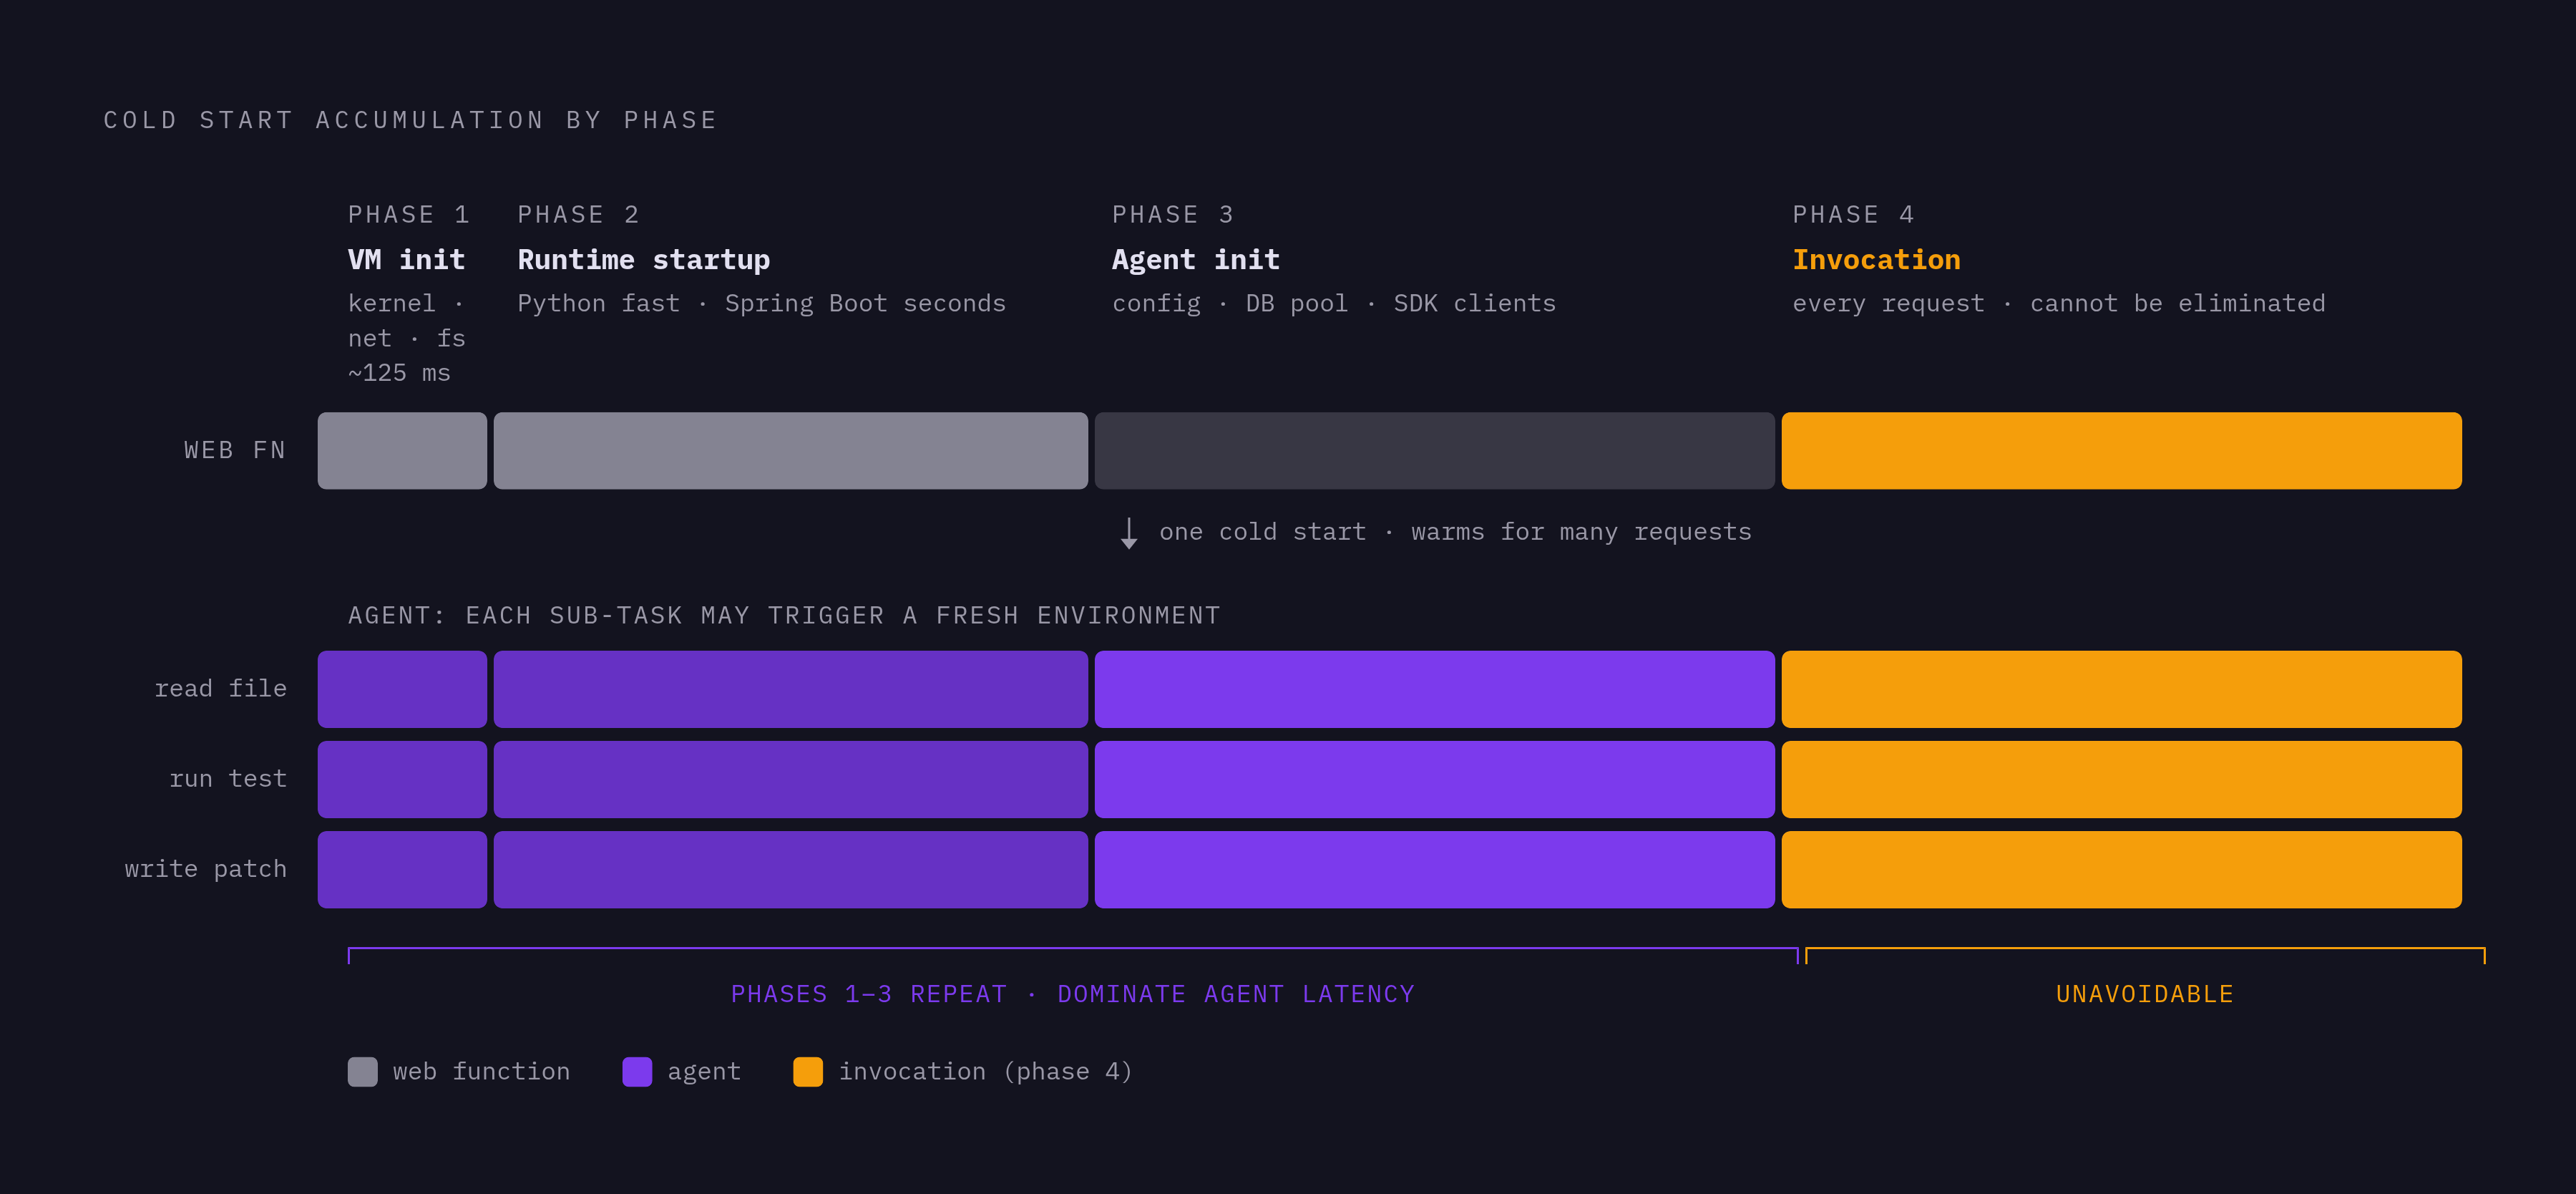This screenshot has width=2576, height=1194.
Task: Click 'config · DB pool · SDK clients' text
Action: 1334,303
